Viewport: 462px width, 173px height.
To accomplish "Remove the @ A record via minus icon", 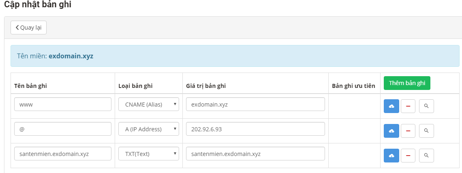I will pos(408,131).
